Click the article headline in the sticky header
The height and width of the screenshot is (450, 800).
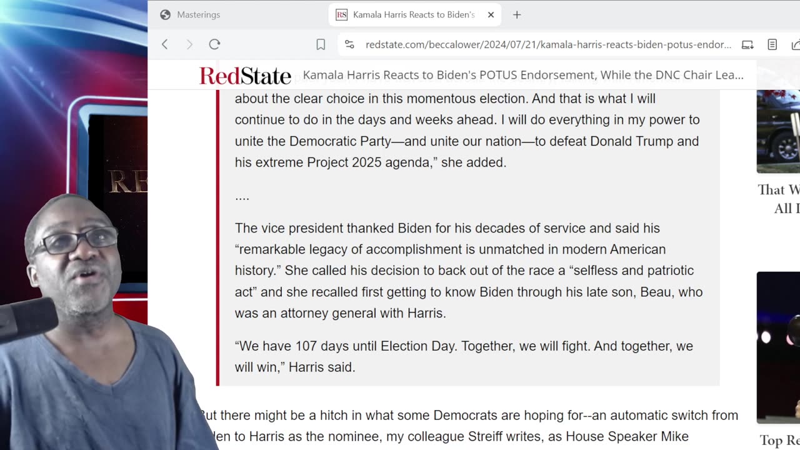523,75
